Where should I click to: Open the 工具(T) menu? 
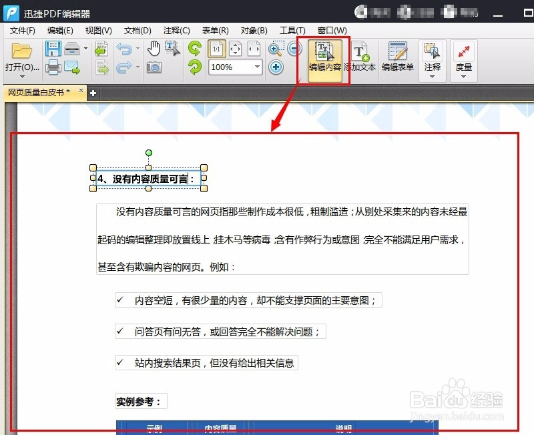[x=292, y=31]
